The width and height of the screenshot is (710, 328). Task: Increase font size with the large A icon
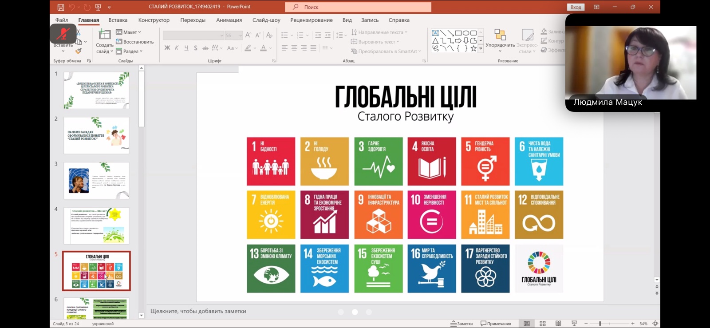point(248,35)
